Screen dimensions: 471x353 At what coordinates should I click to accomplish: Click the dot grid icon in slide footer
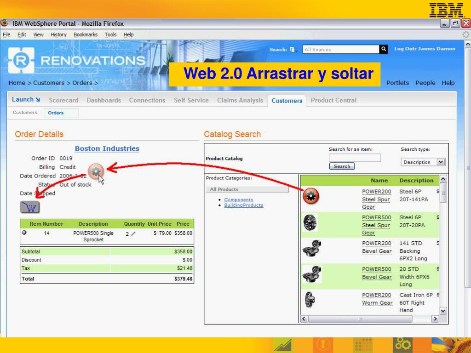coord(363,345)
